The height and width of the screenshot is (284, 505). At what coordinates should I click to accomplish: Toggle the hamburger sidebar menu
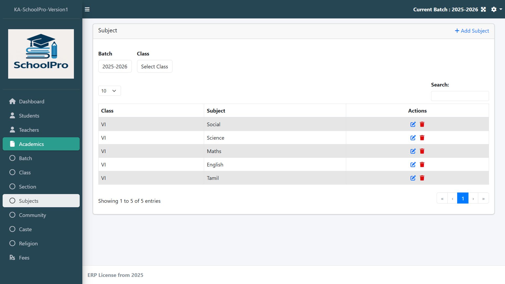point(87,9)
